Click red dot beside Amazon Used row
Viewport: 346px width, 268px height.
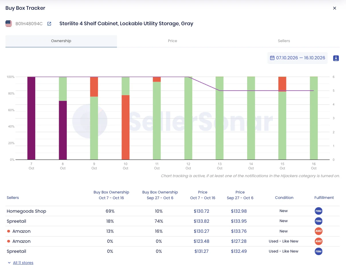(x=9, y=241)
